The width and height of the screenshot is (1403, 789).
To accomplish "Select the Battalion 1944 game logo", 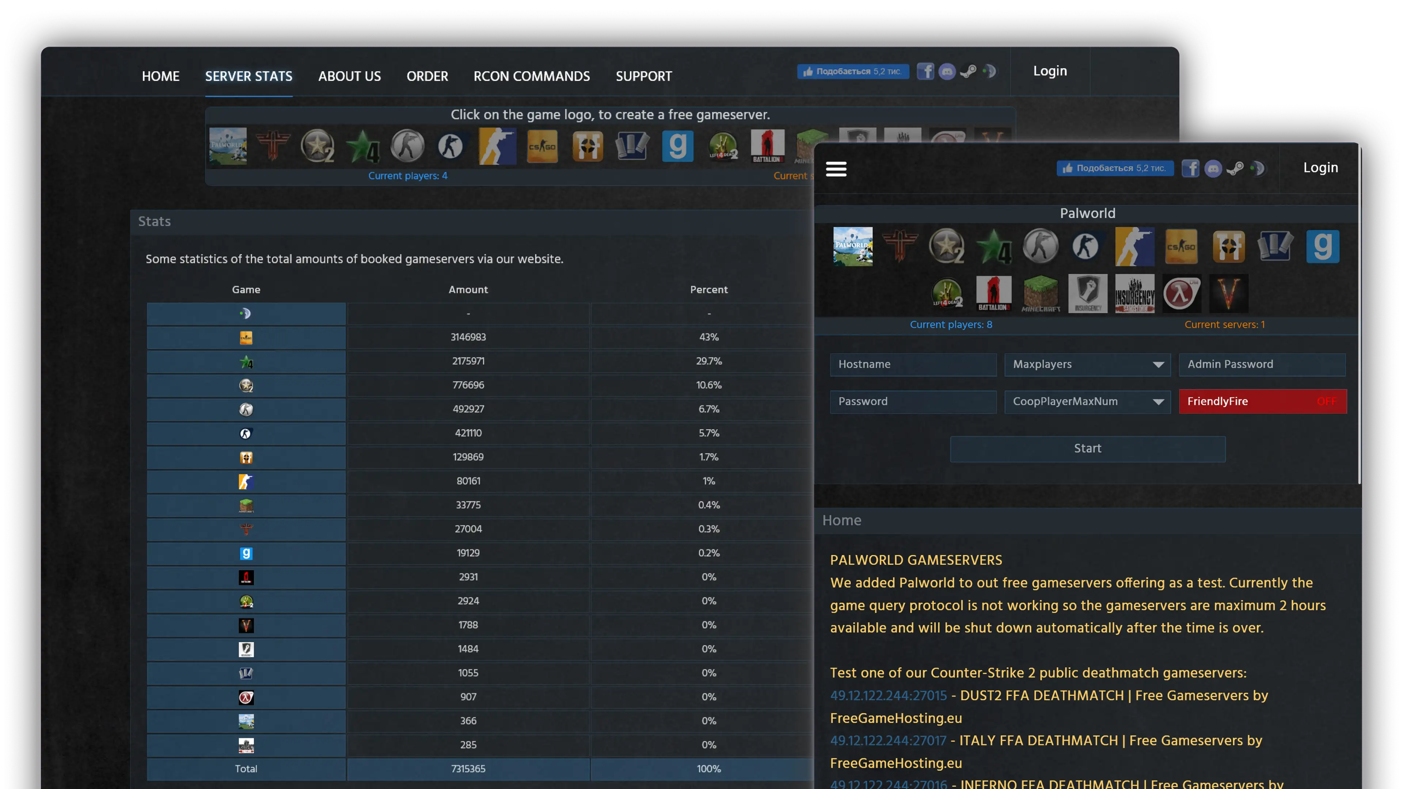I will [994, 294].
